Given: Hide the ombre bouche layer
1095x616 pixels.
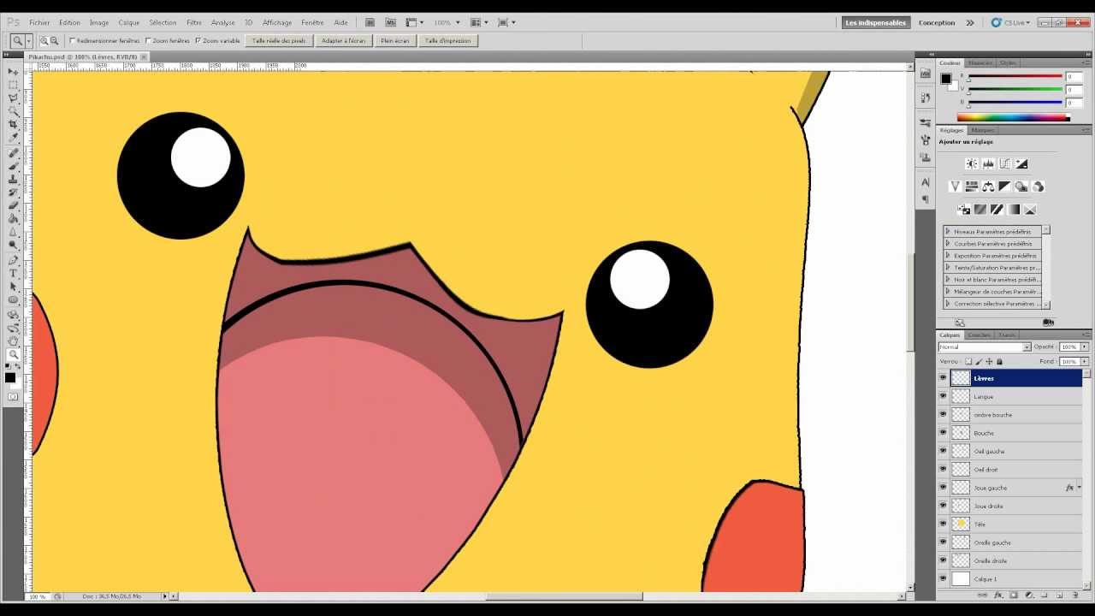Looking at the screenshot, I should [943, 414].
